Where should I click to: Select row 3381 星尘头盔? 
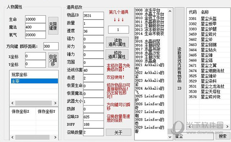[x=208, y=19]
